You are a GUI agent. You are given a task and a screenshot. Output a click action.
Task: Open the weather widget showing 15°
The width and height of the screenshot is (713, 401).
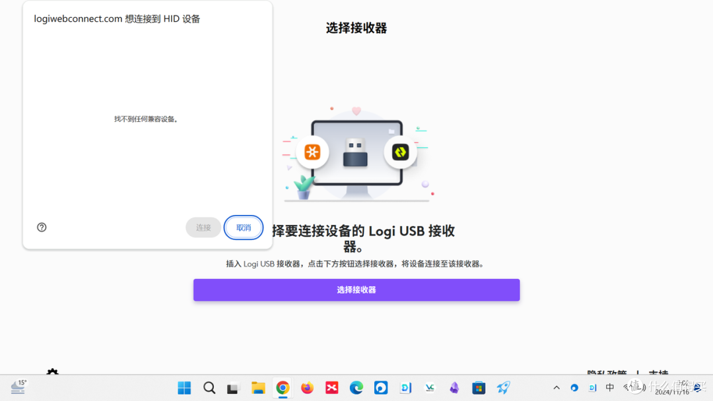click(18, 387)
